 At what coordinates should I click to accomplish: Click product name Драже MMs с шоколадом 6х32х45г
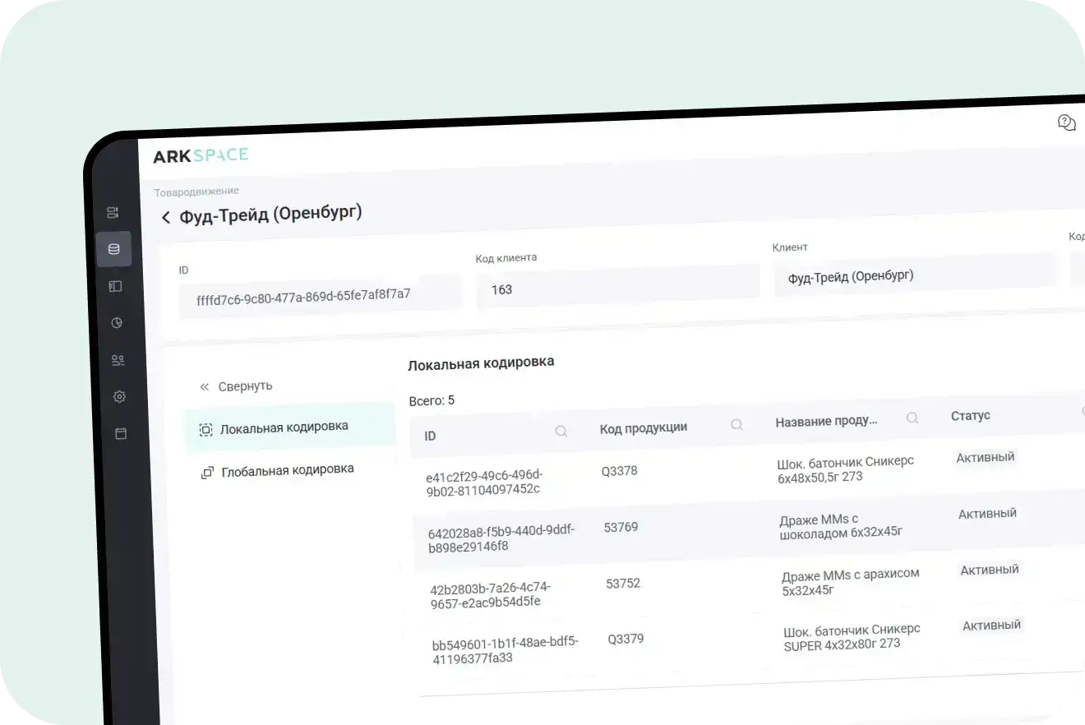tap(842, 525)
